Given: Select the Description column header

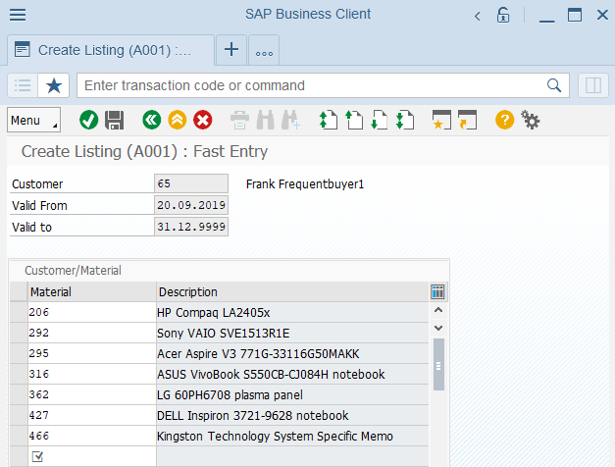Looking at the screenshot, I should 292,292.
